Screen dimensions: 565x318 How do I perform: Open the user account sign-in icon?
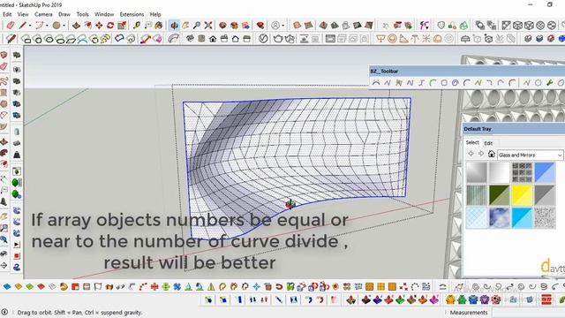click(275, 26)
